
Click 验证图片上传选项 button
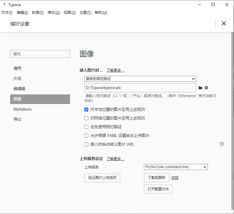tap(102, 178)
